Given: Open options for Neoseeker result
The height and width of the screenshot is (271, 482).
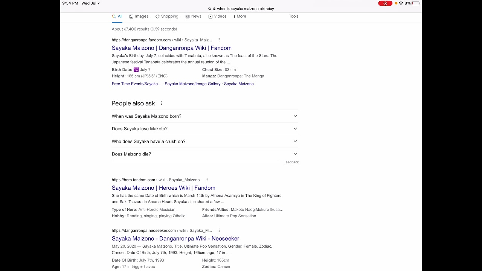Looking at the screenshot, I should click(x=219, y=230).
